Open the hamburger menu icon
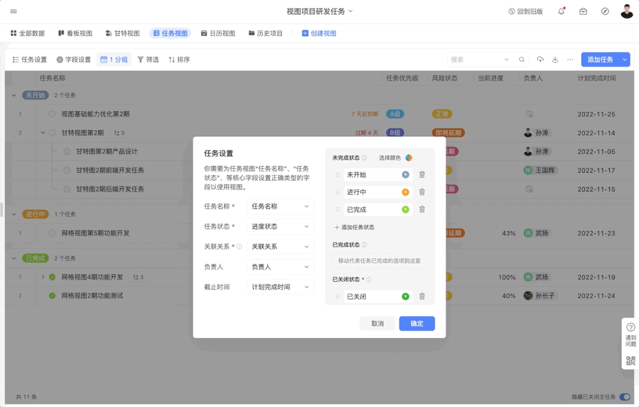The height and width of the screenshot is (407, 639). coord(14,11)
